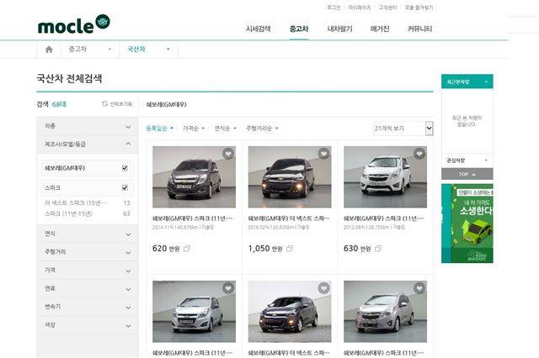The width and height of the screenshot is (539, 358).
Task: Open the 중고차 breadcrumb dropdown
Action: 90,50
